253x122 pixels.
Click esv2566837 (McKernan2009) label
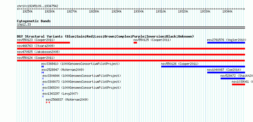[67, 100]
